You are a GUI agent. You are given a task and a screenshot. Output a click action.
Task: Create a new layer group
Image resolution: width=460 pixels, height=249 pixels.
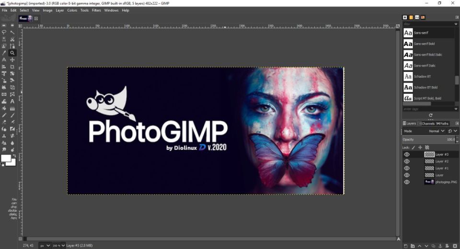413,246
